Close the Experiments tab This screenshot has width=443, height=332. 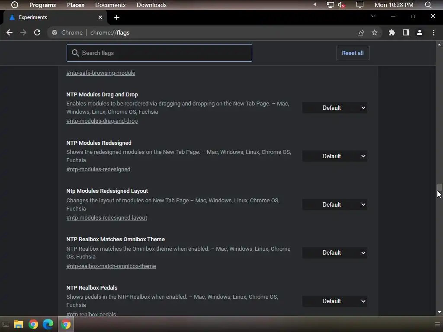tap(100, 17)
